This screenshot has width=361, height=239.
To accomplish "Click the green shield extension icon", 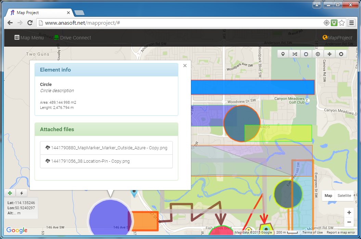I will 334,23.
